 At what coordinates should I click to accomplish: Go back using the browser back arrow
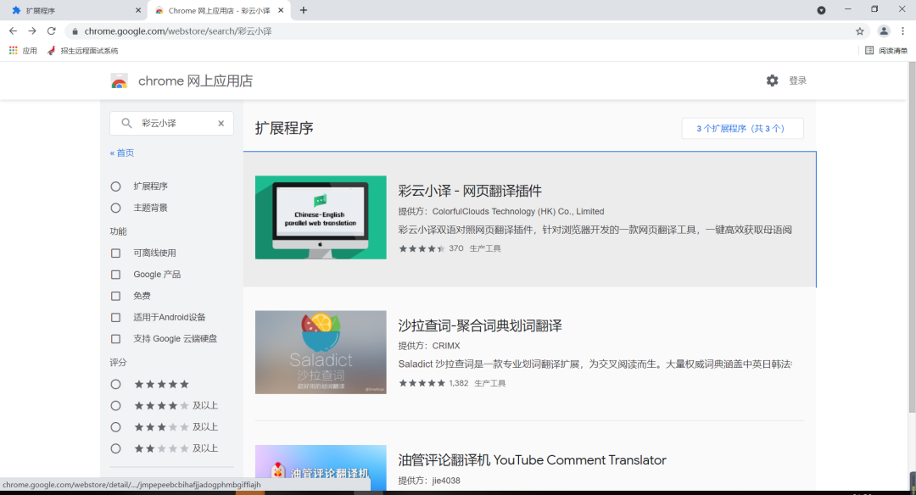click(x=13, y=31)
